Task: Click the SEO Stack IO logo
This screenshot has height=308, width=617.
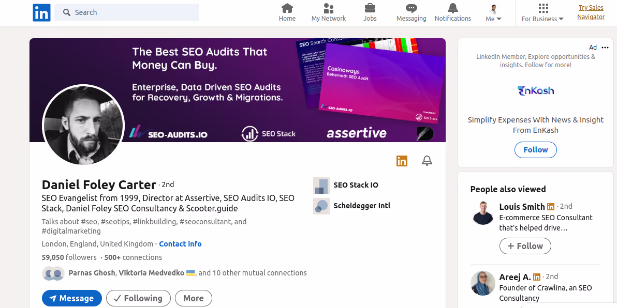Action: coord(321,186)
